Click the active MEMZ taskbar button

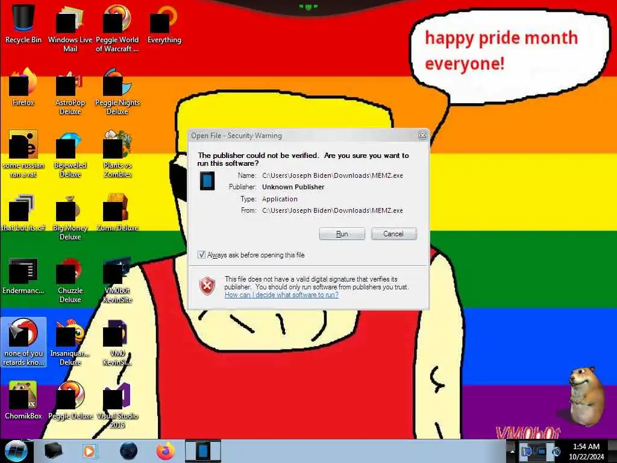click(203, 451)
